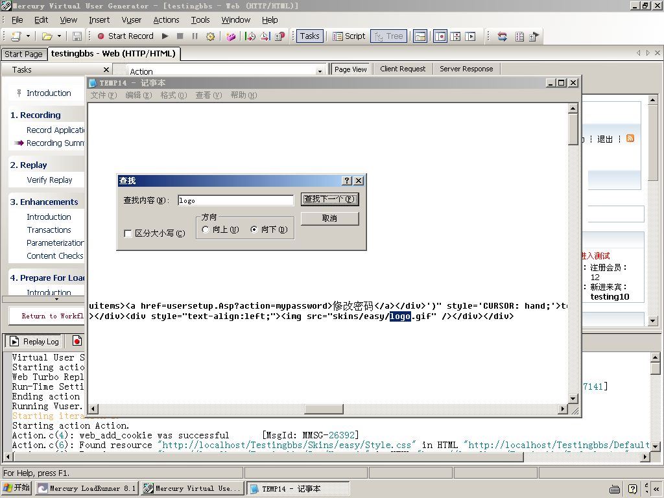Click the Cancel button in Find dialog

(x=329, y=219)
